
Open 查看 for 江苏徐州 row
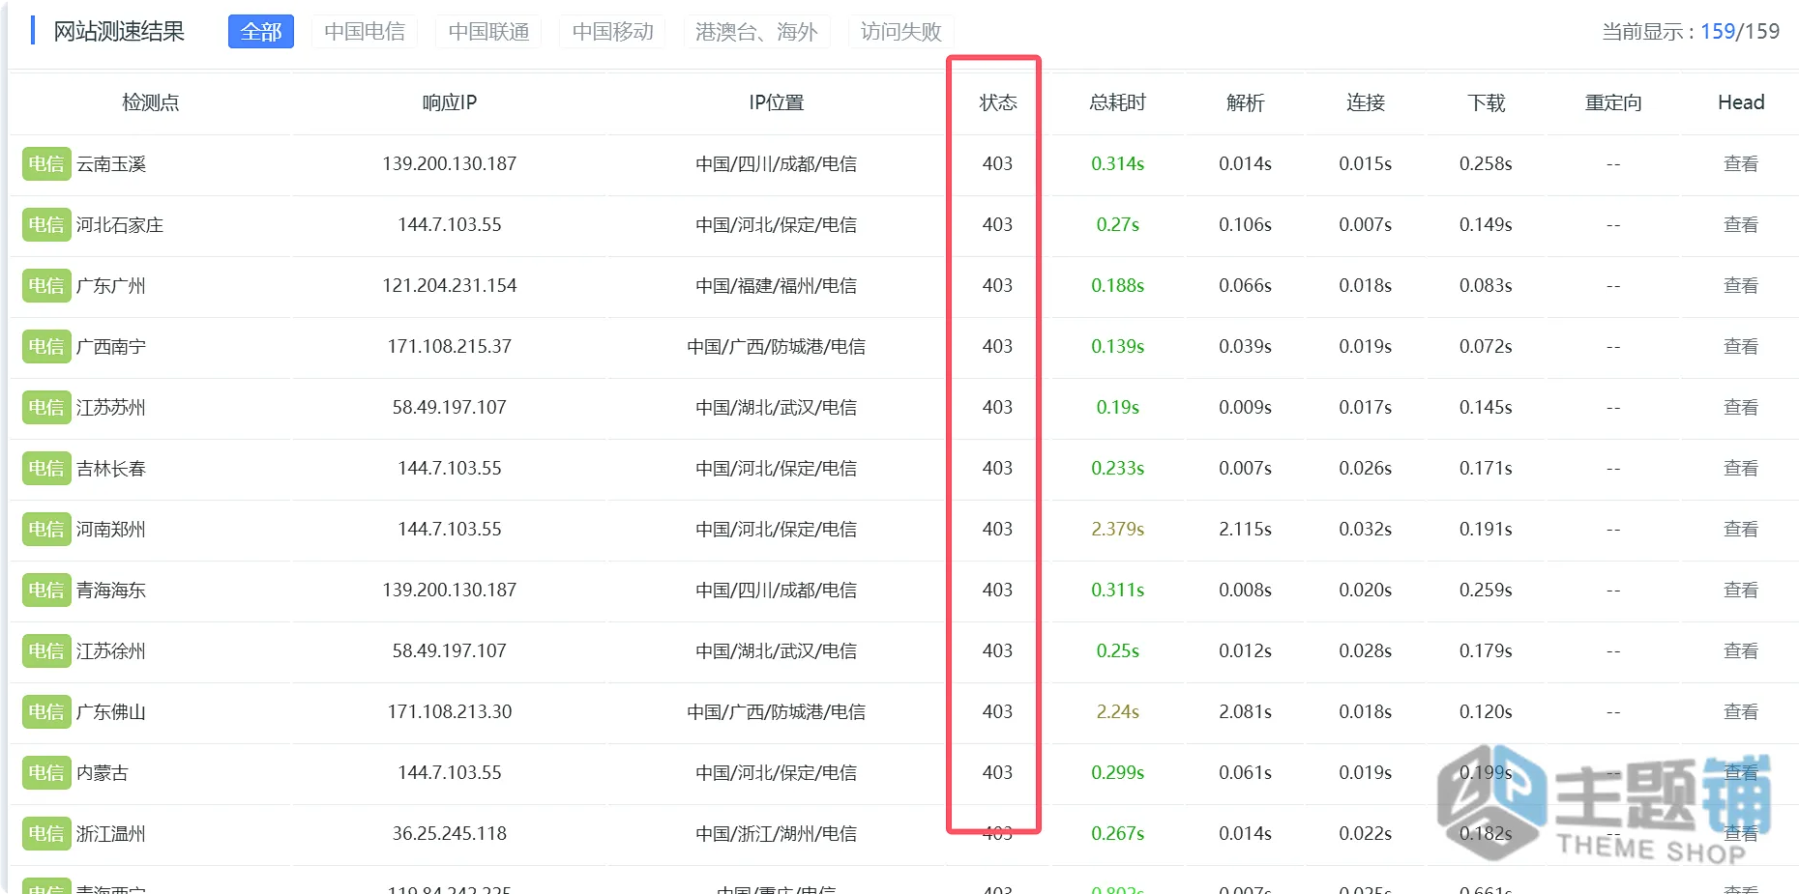(x=1741, y=651)
